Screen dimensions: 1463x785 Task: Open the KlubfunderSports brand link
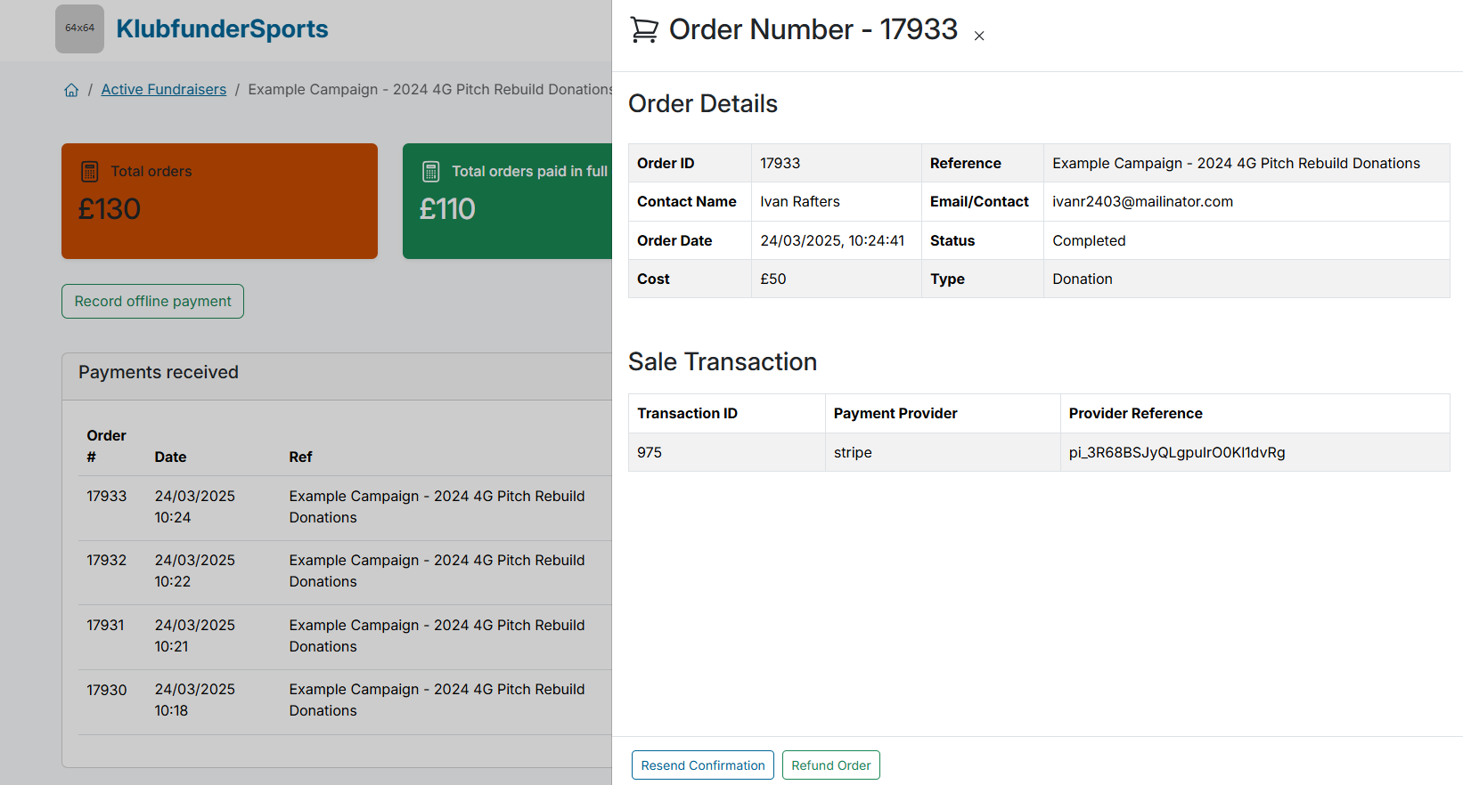[x=222, y=29]
